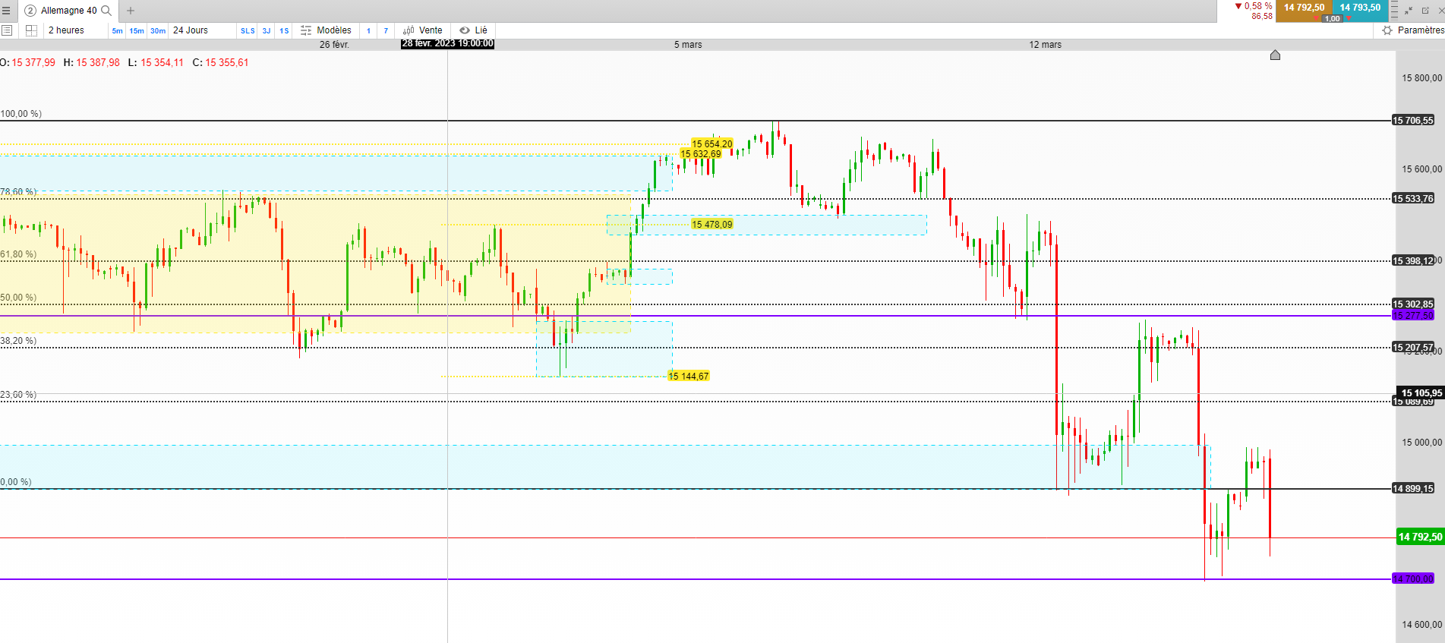
Task: Click the 50,00 % Fibonacci level label
Action: pyautogui.click(x=18, y=298)
